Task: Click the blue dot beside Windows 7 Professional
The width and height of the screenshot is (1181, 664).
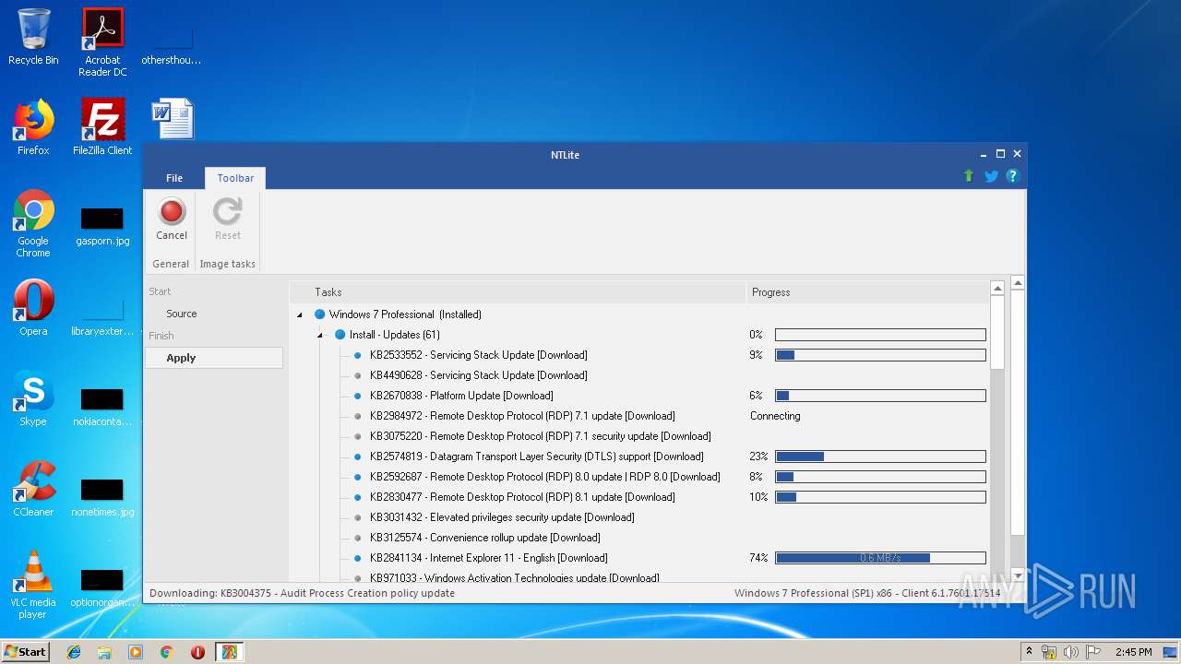Action: pos(319,314)
